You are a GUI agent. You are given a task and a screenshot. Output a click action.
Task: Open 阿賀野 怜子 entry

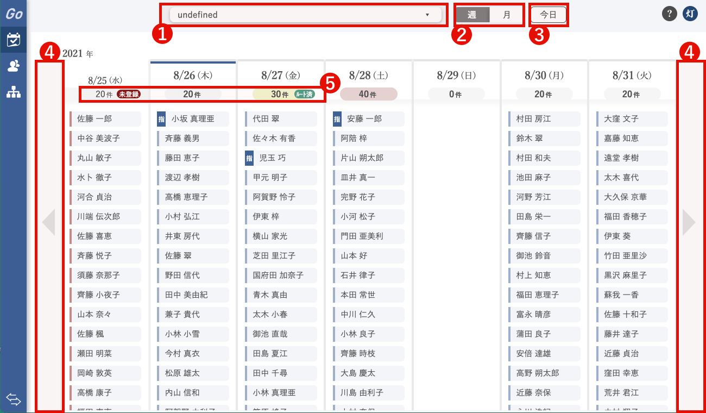[281, 197]
